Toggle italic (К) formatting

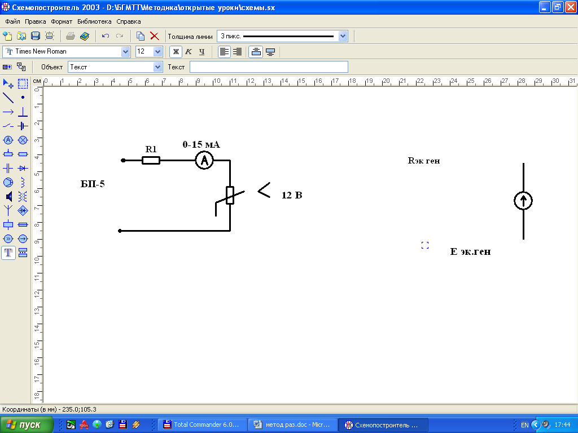tap(189, 52)
